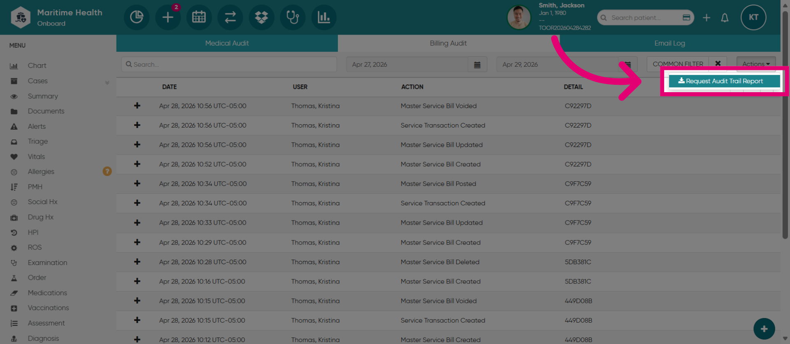Click the transfer arrows icon
790x344 pixels.
coord(230,17)
